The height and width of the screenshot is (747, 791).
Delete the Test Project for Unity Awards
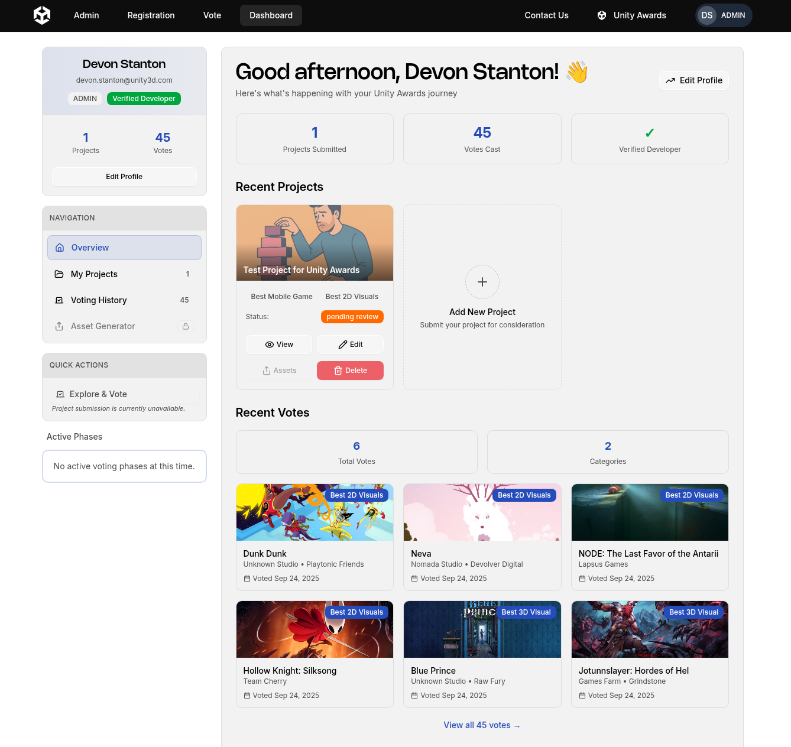[x=350, y=371]
